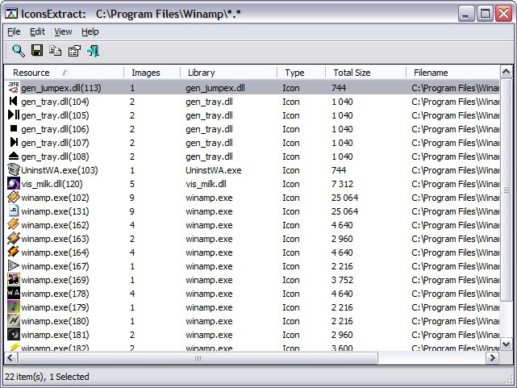Sort by the Library column header

coord(228,73)
